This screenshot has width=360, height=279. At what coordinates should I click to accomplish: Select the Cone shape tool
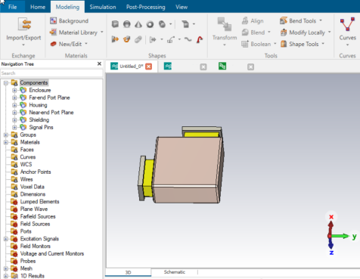138,24
